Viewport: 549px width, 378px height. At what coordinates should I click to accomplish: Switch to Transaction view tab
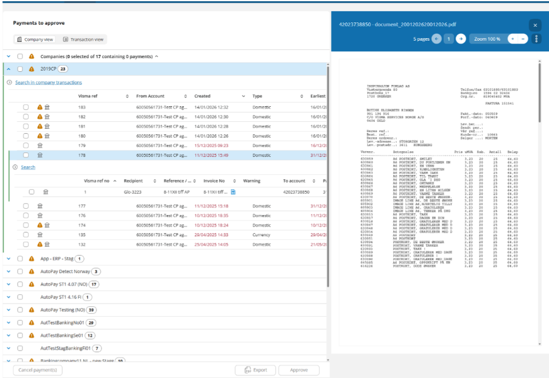tap(83, 39)
